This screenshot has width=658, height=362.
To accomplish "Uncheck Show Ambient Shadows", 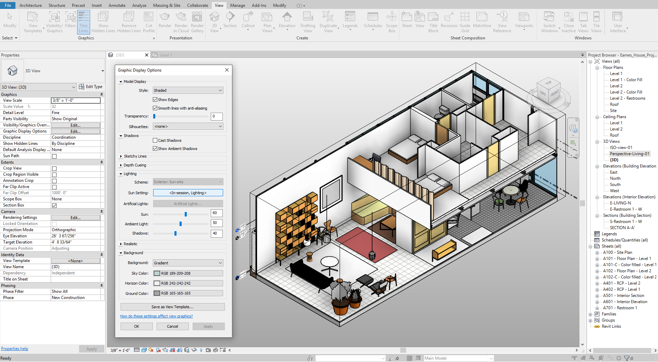I will (x=155, y=148).
